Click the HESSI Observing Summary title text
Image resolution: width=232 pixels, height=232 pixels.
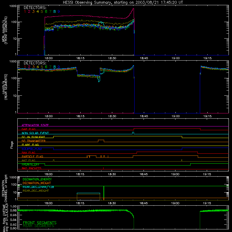click(123, 2)
